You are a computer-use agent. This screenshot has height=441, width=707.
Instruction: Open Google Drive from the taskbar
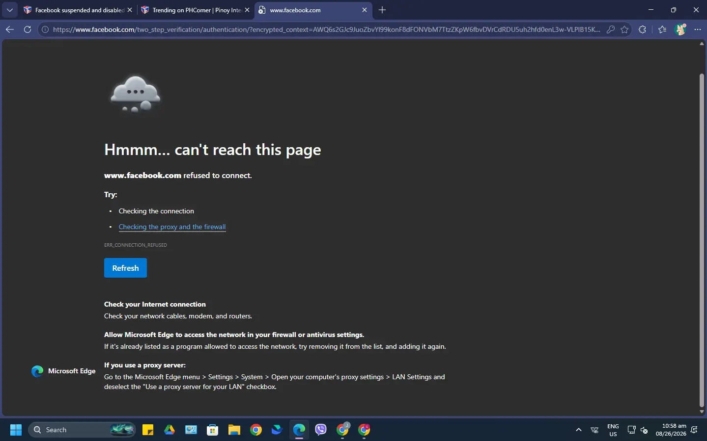[x=170, y=430]
